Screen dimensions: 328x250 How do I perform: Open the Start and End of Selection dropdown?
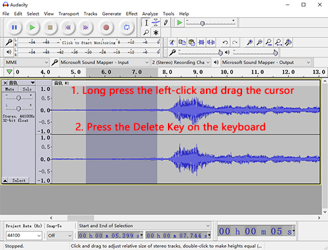144,226
